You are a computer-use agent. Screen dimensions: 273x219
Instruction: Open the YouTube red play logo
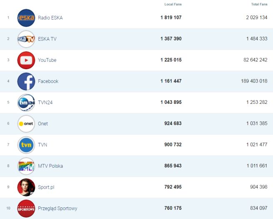click(x=26, y=60)
